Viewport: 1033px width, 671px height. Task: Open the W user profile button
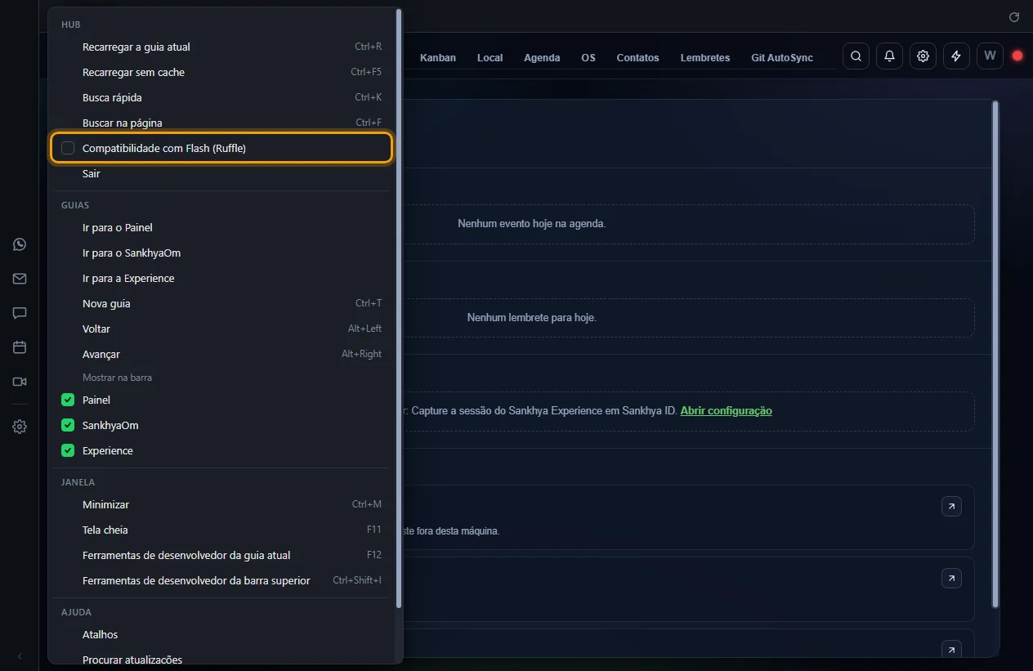tap(990, 56)
